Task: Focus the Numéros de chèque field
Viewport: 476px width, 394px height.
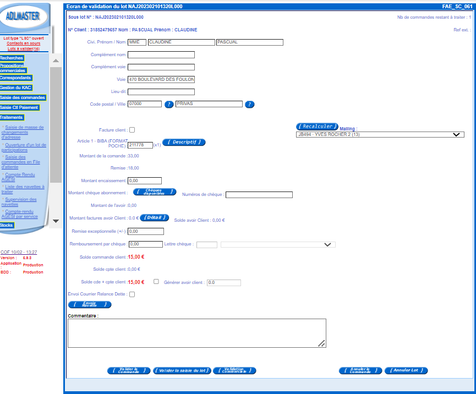Action: (259, 195)
